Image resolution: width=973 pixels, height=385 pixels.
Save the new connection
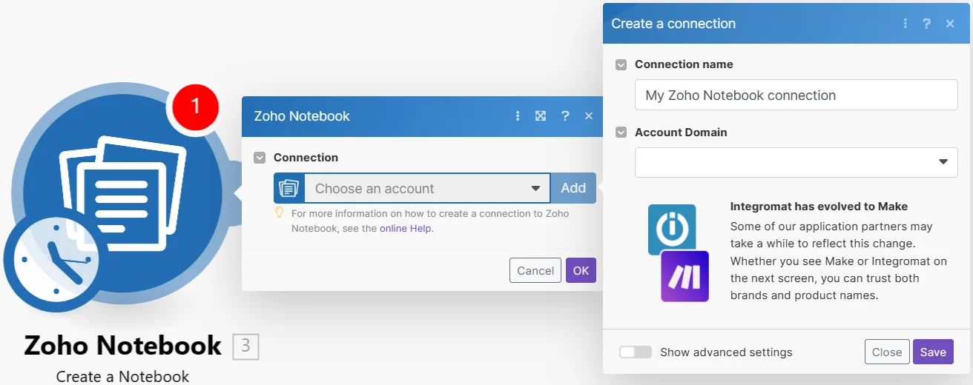tap(933, 352)
